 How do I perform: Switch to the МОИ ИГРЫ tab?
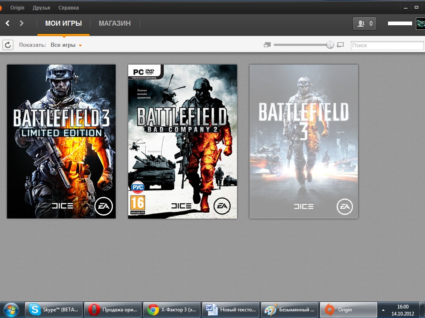click(x=64, y=23)
